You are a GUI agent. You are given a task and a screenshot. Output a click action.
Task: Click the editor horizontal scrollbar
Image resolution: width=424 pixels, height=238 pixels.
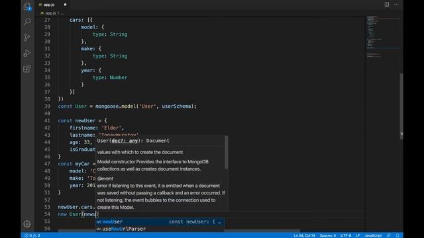[x=179, y=231]
